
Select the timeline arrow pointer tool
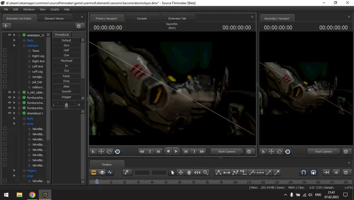coord(173,173)
